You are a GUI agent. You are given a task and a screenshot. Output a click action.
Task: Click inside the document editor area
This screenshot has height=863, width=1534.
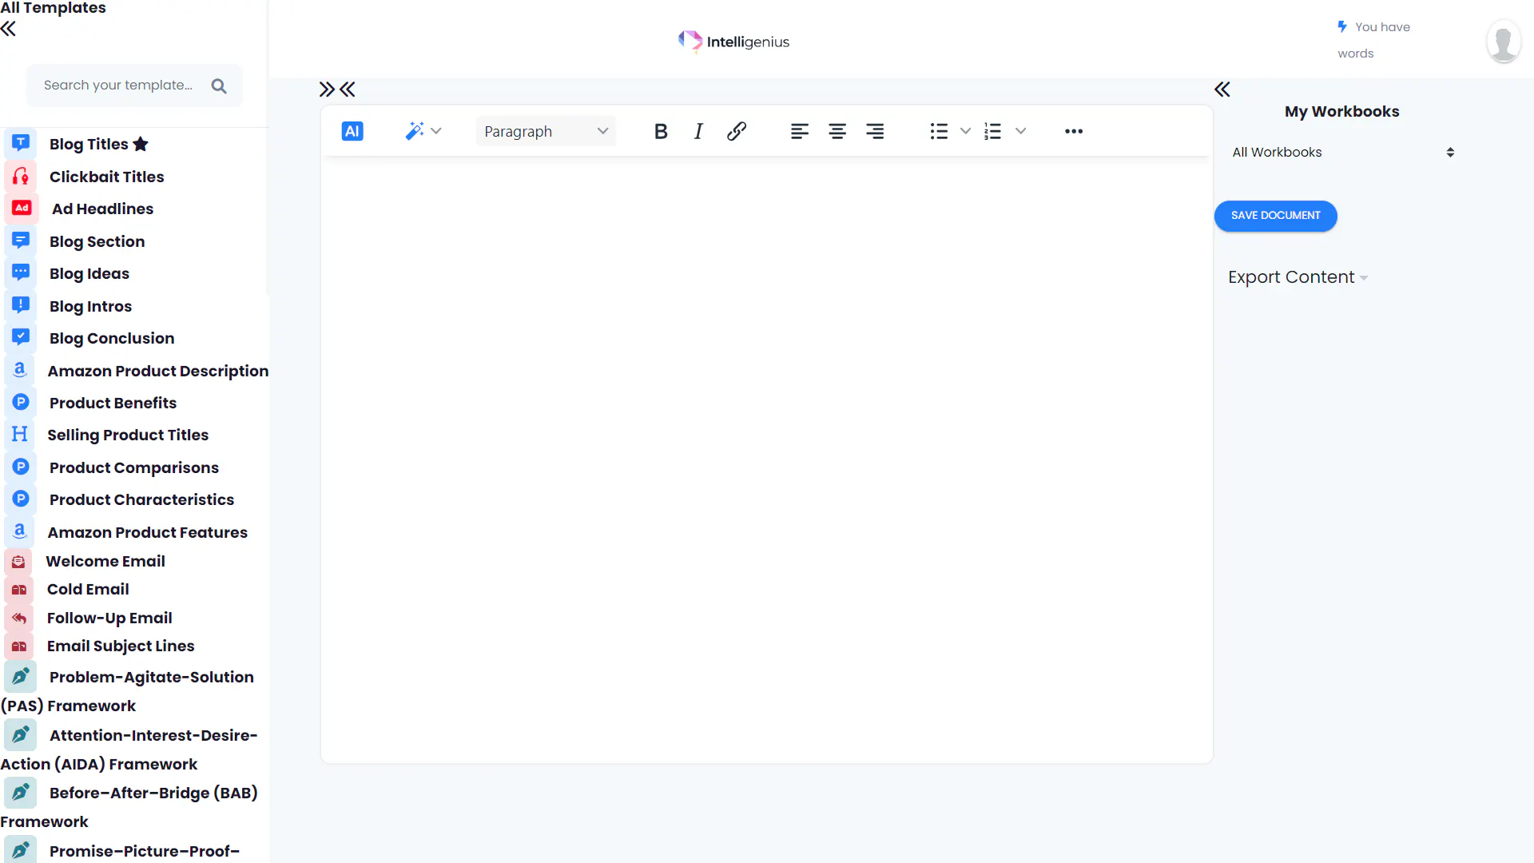click(767, 459)
